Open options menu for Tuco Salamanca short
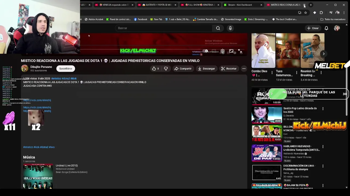Image resolution: width=350 pixels, height=196 pixels. pos(296,72)
